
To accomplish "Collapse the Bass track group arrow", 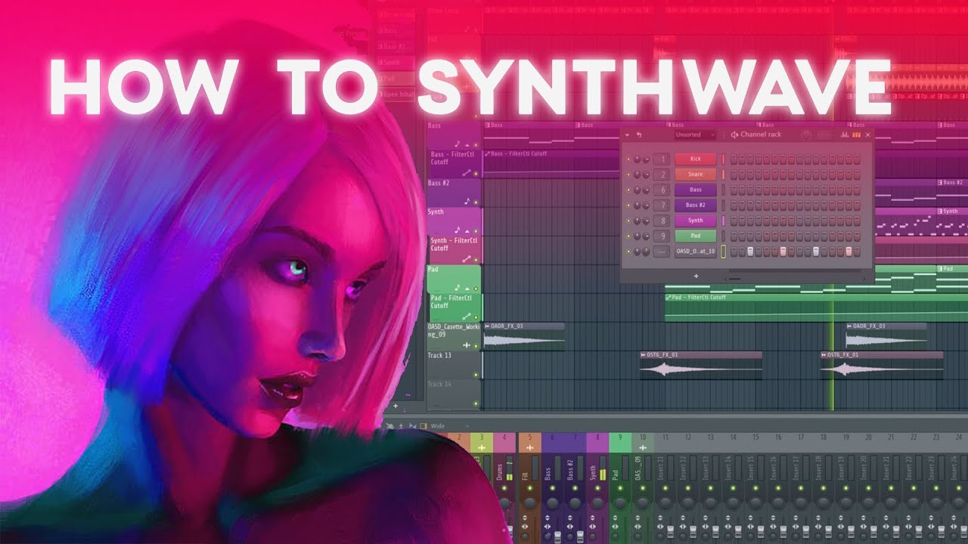I will [x=467, y=144].
